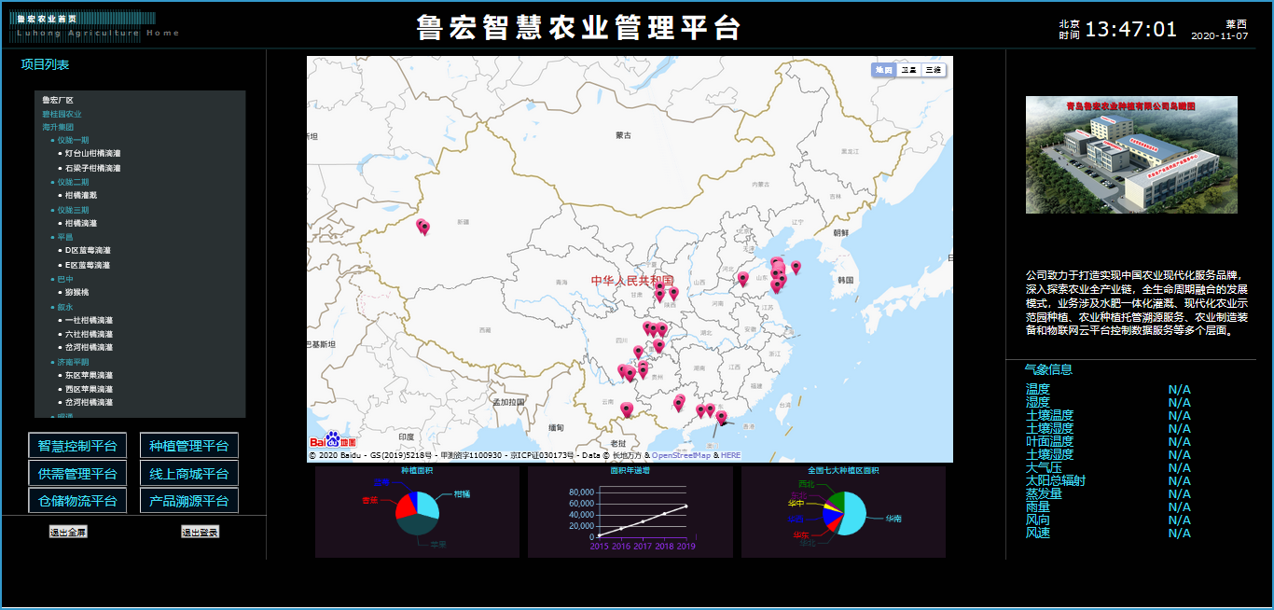This screenshot has width=1274, height=610.
Task: Expand the 济南平阴 tree node
Action: pyautogui.click(x=73, y=362)
